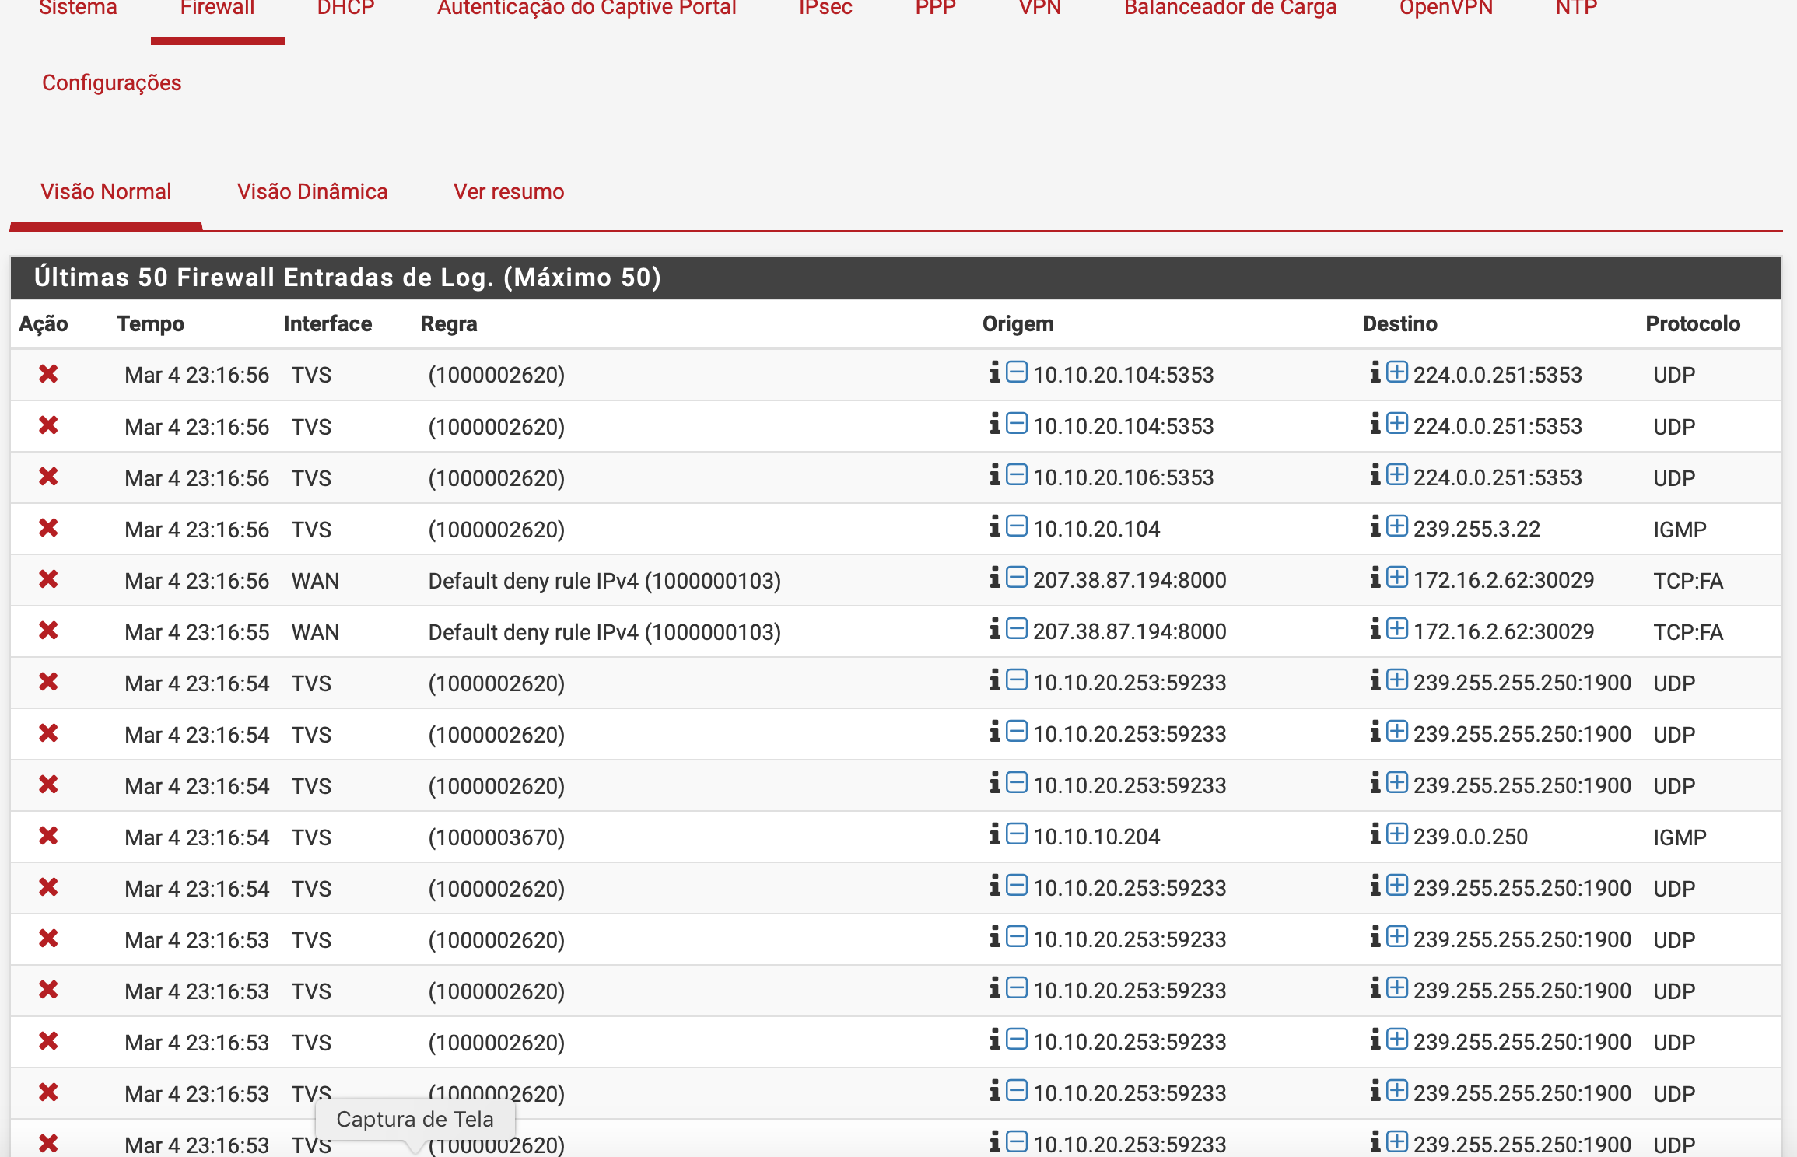Click the red X icon in the 23:16:55 WAN row
The width and height of the screenshot is (1797, 1157).
pyautogui.click(x=48, y=631)
